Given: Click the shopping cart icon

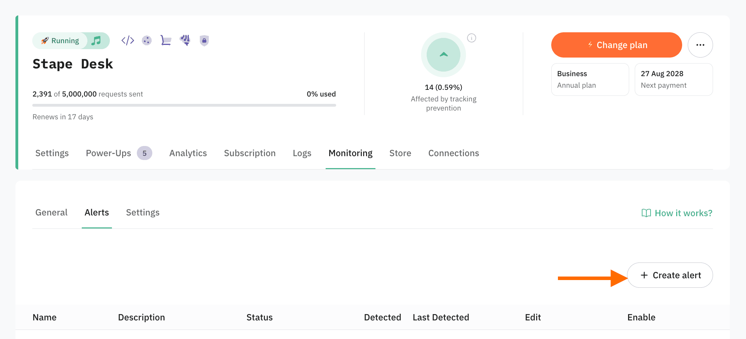Looking at the screenshot, I should tap(166, 40).
